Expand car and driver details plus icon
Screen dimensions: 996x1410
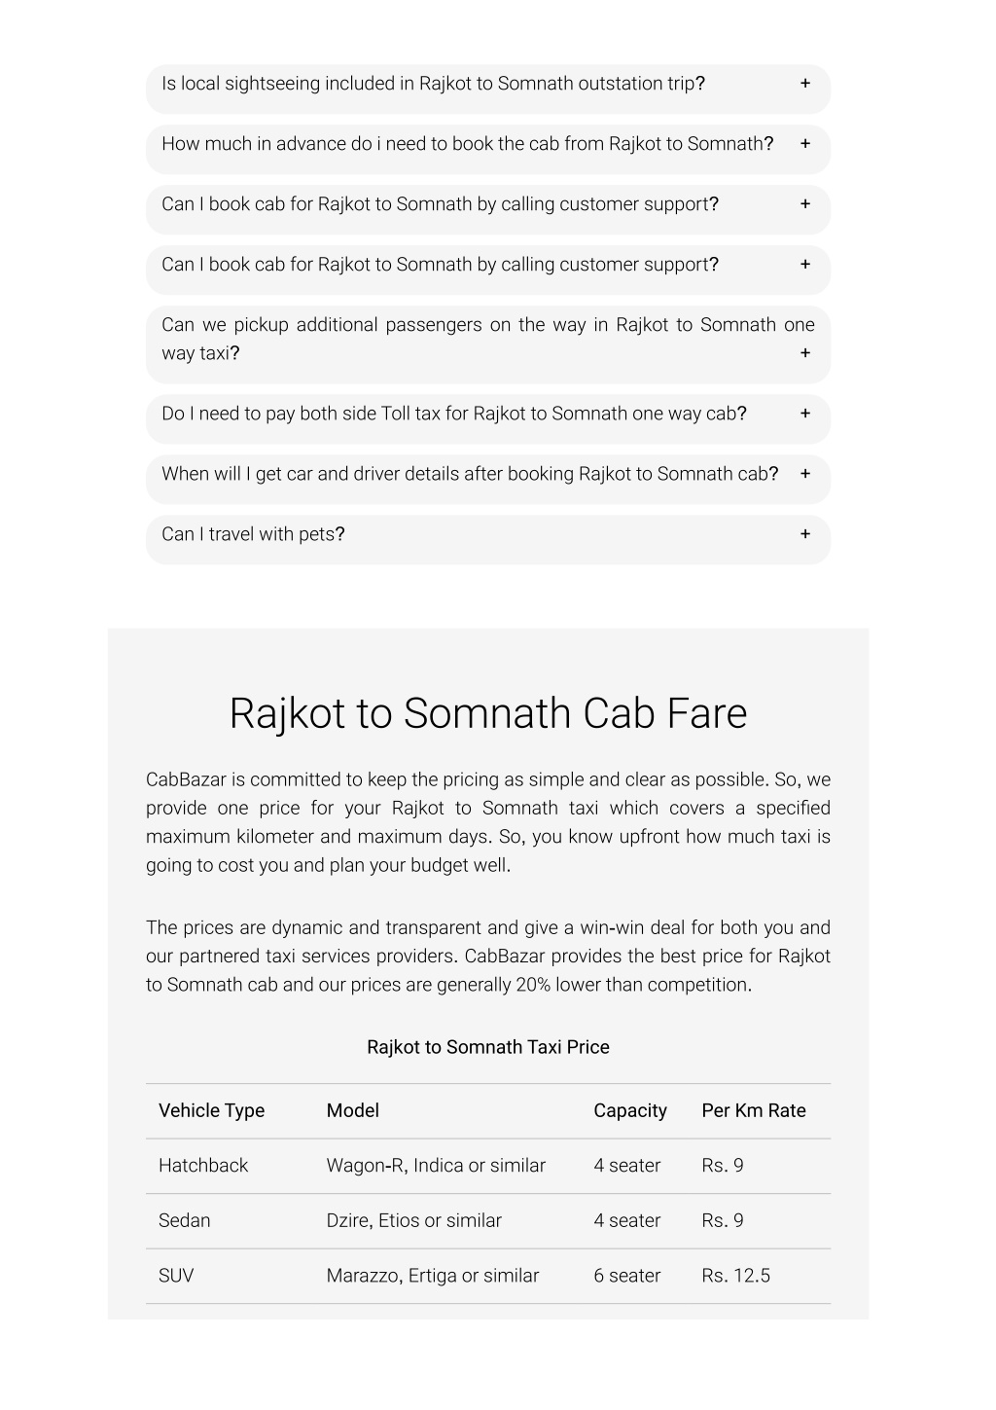click(x=804, y=474)
